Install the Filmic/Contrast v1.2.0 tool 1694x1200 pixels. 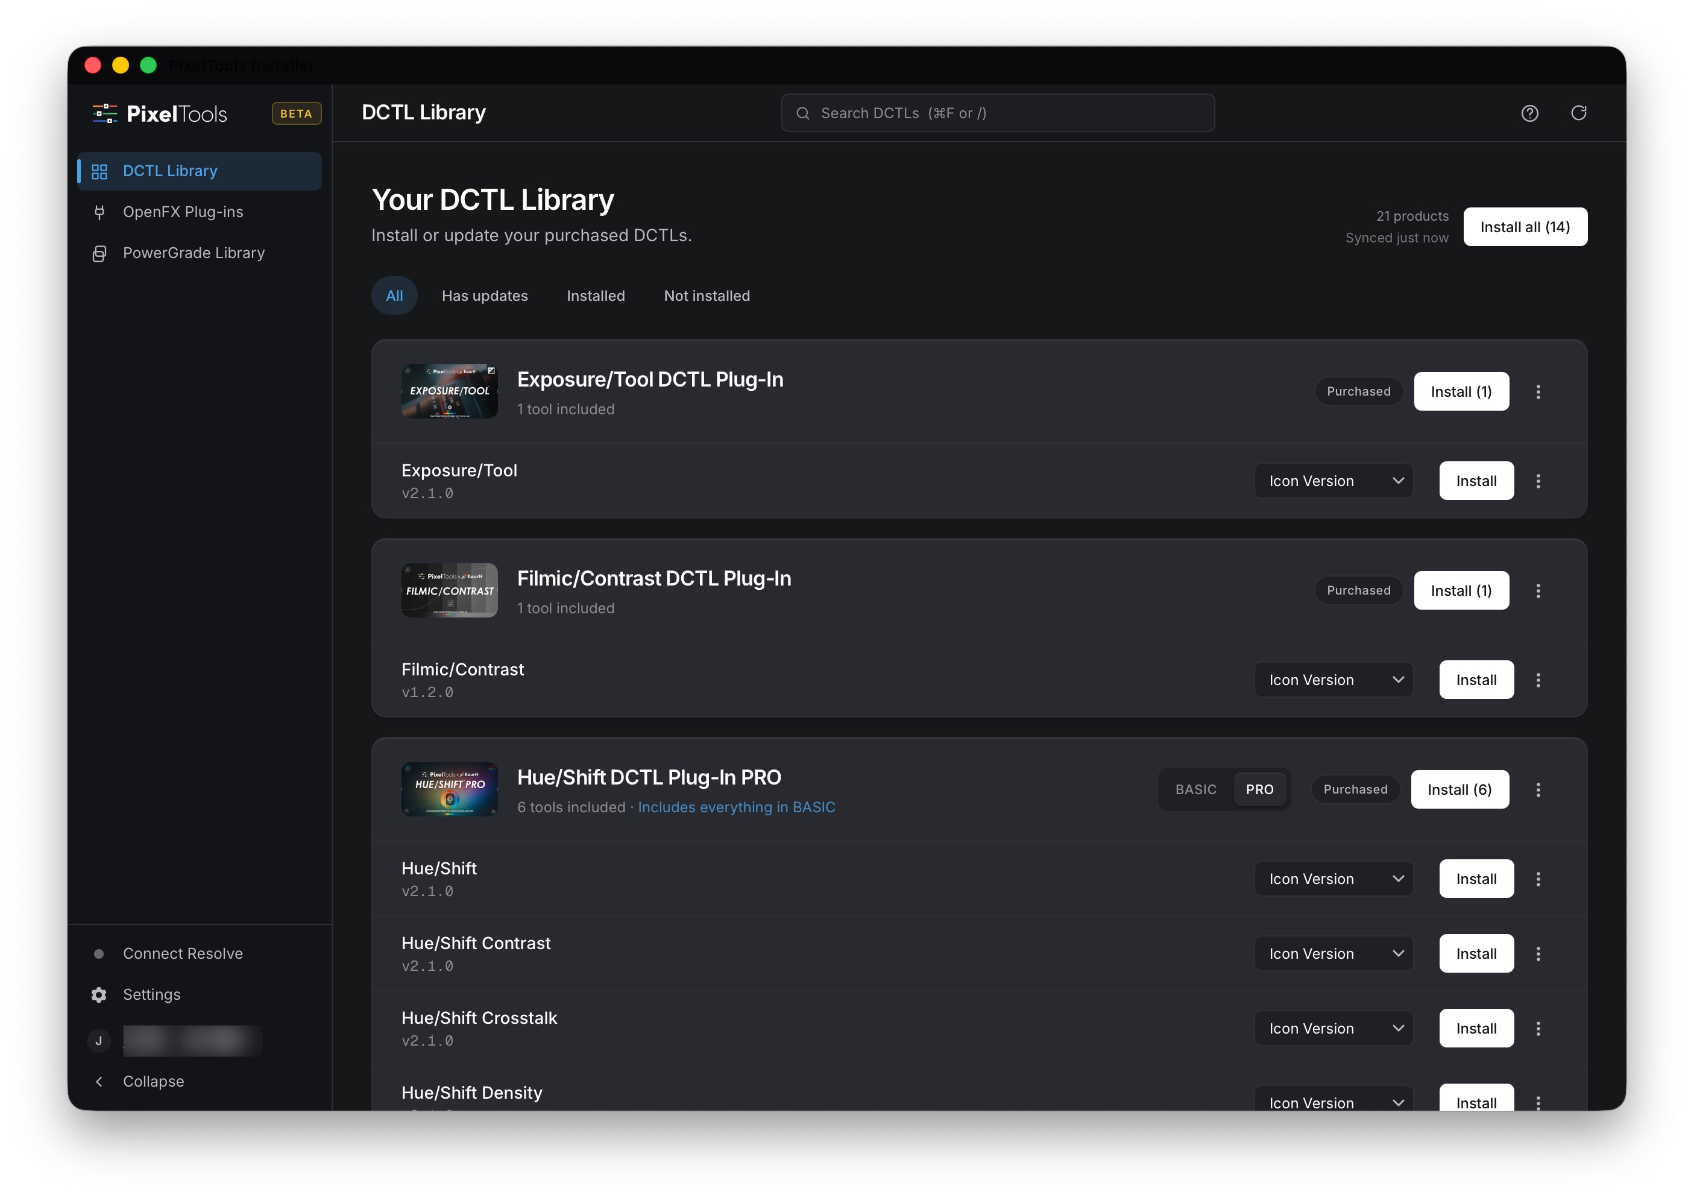tap(1476, 680)
